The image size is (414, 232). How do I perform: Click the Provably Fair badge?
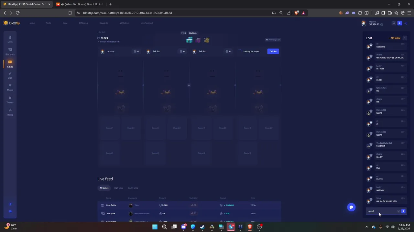click(x=273, y=40)
